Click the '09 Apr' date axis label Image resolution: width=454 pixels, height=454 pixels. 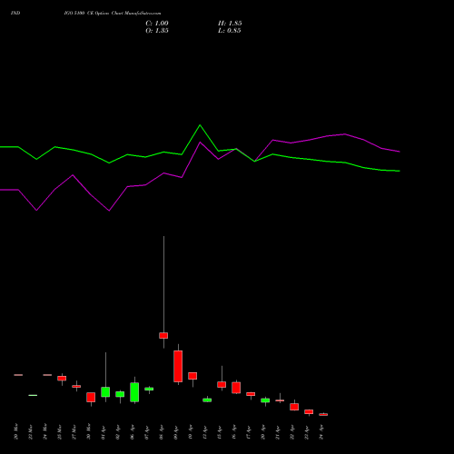tap(176, 431)
